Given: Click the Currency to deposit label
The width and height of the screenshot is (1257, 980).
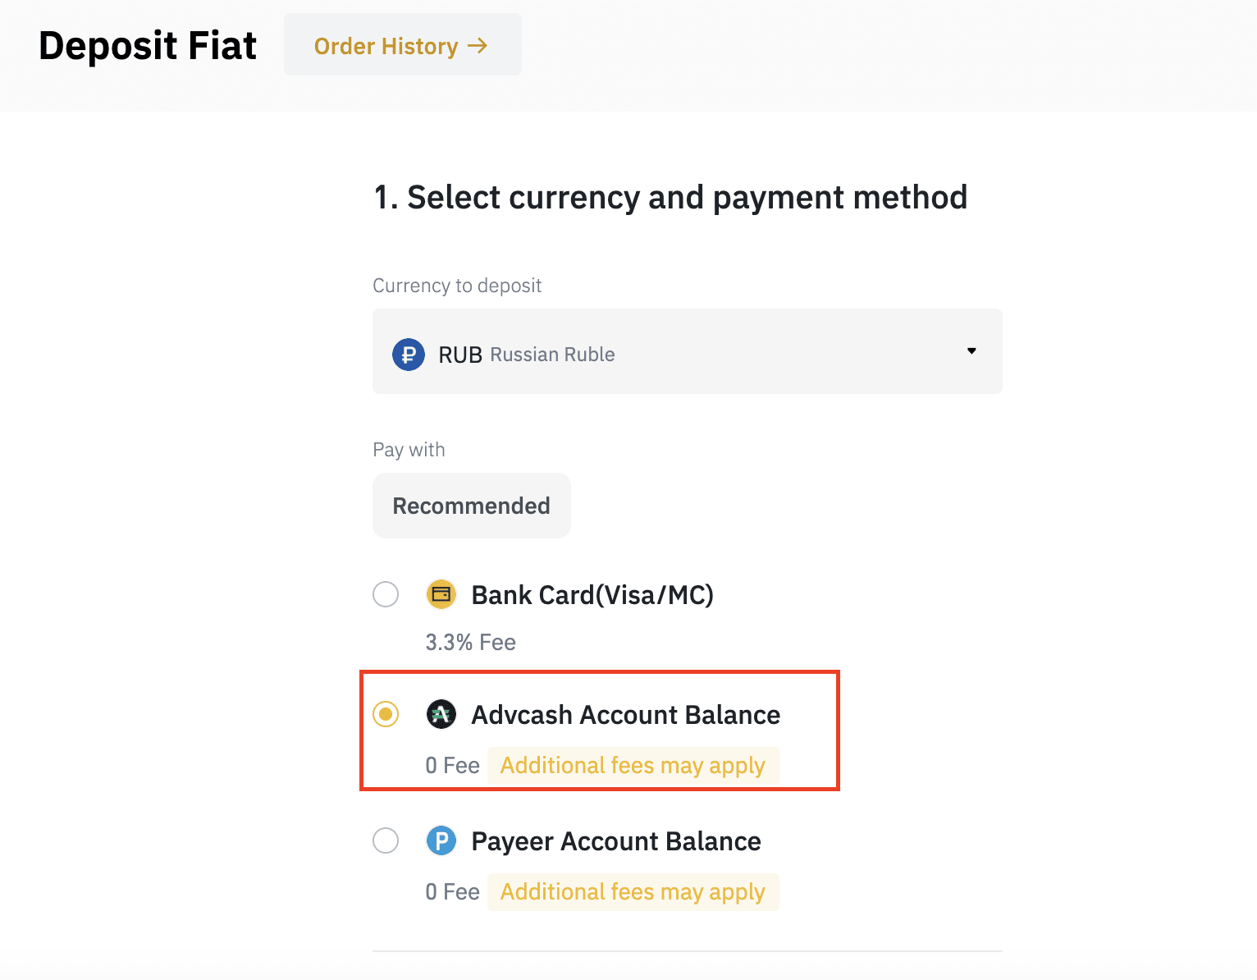Looking at the screenshot, I should coord(457,286).
